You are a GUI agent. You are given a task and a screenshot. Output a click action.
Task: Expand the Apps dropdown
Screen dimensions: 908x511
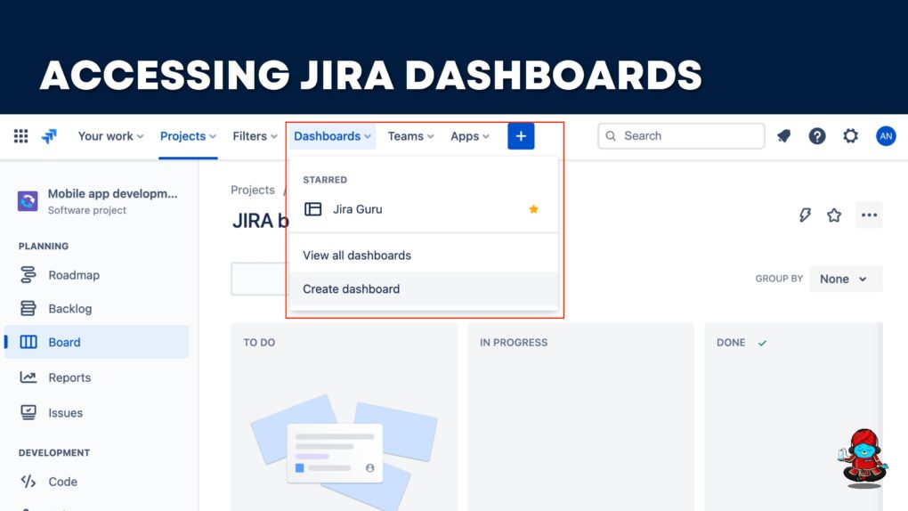[470, 136]
